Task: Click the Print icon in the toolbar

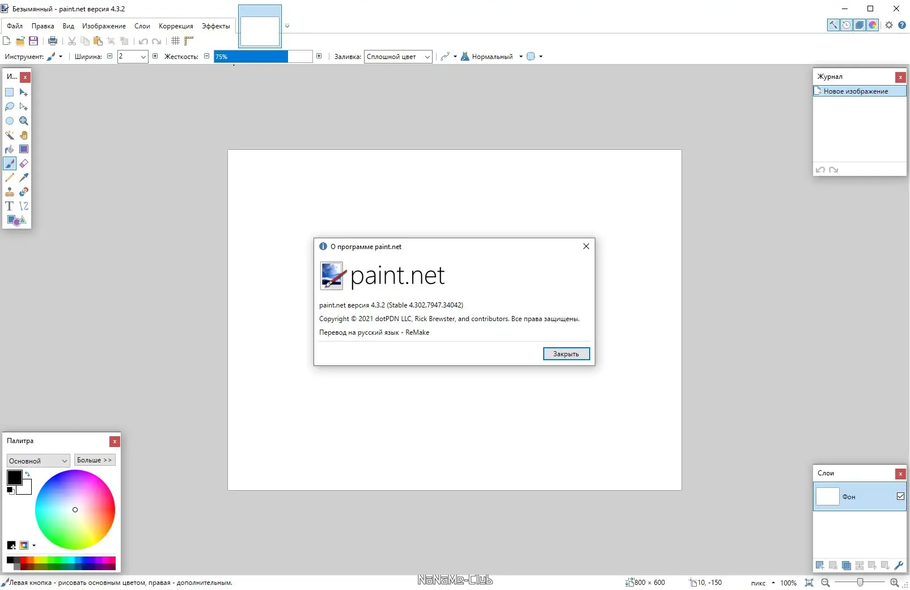Action: pos(53,41)
